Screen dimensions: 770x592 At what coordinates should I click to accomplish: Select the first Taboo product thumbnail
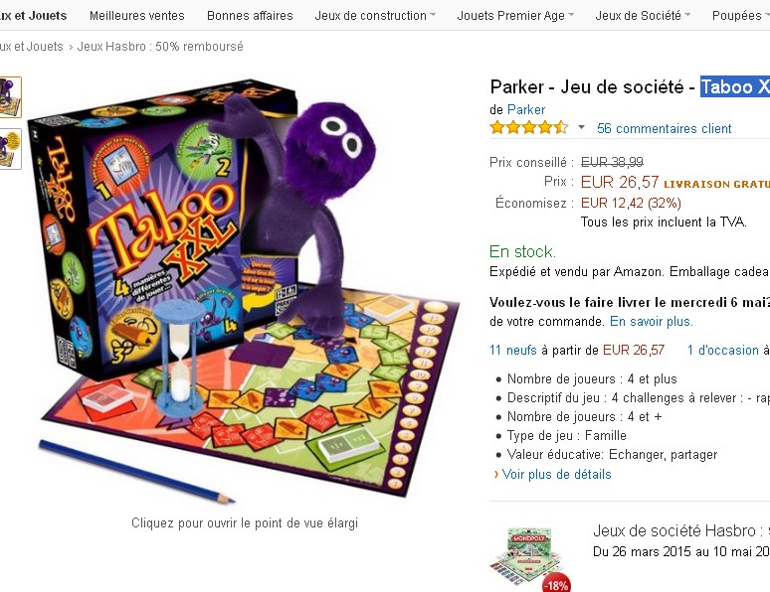pyautogui.click(x=10, y=97)
